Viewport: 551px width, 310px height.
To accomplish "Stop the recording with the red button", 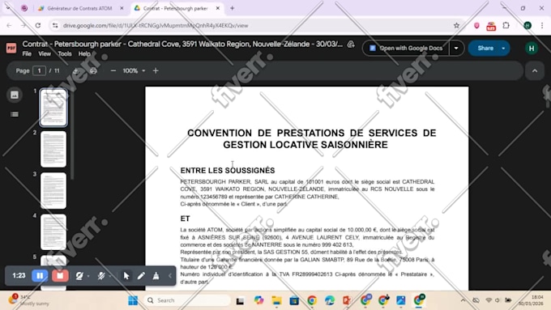I will (60, 275).
